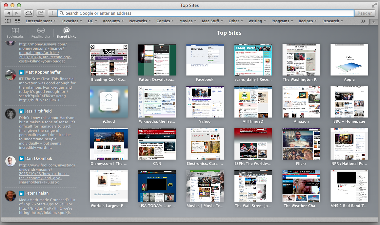380x225 pixels.
Task: Open the ESPN top site thumbnail
Action: 253,144
